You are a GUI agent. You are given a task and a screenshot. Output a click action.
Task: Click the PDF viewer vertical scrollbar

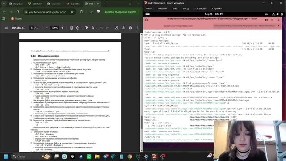pyautogui.click(x=141, y=122)
